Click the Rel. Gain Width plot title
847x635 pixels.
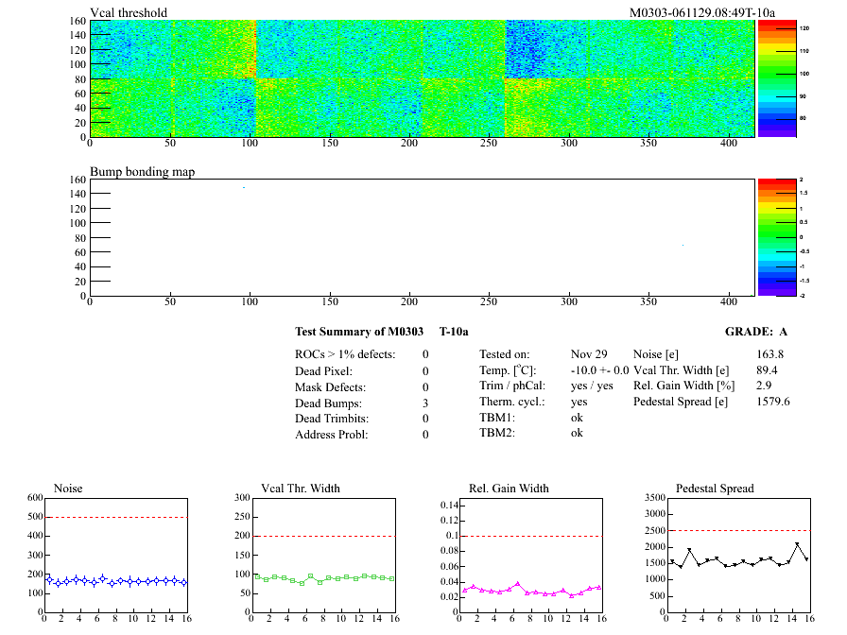pyautogui.click(x=509, y=489)
